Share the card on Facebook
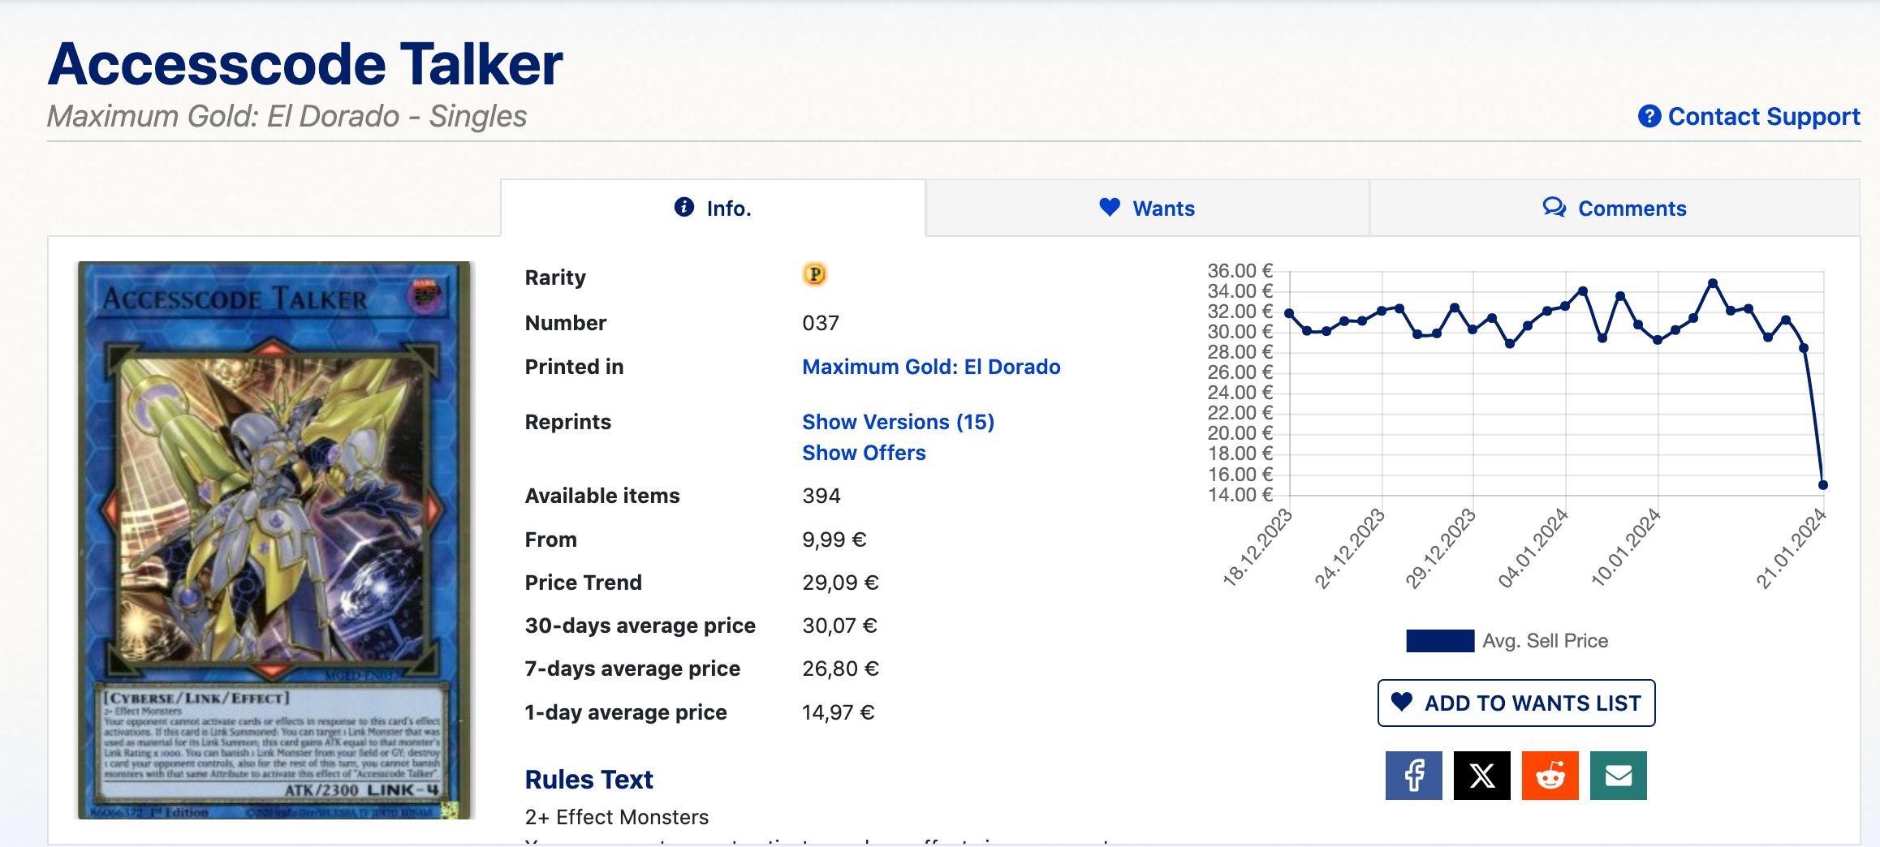This screenshot has height=847, width=1880. pyautogui.click(x=1413, y=776)
